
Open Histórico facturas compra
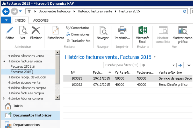[x=26, y=93]
